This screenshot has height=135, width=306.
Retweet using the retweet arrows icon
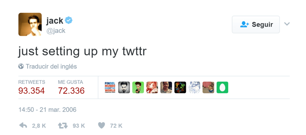pyautogui.click(x=63, y=126)
